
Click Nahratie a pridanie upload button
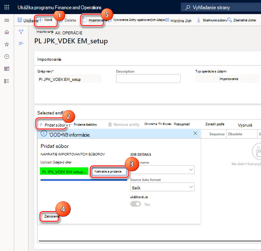[x=109, y=171]
